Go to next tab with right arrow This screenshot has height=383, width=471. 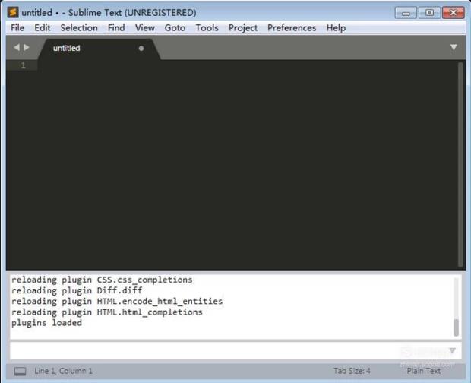pyautogui.click(x=27, y=47)
